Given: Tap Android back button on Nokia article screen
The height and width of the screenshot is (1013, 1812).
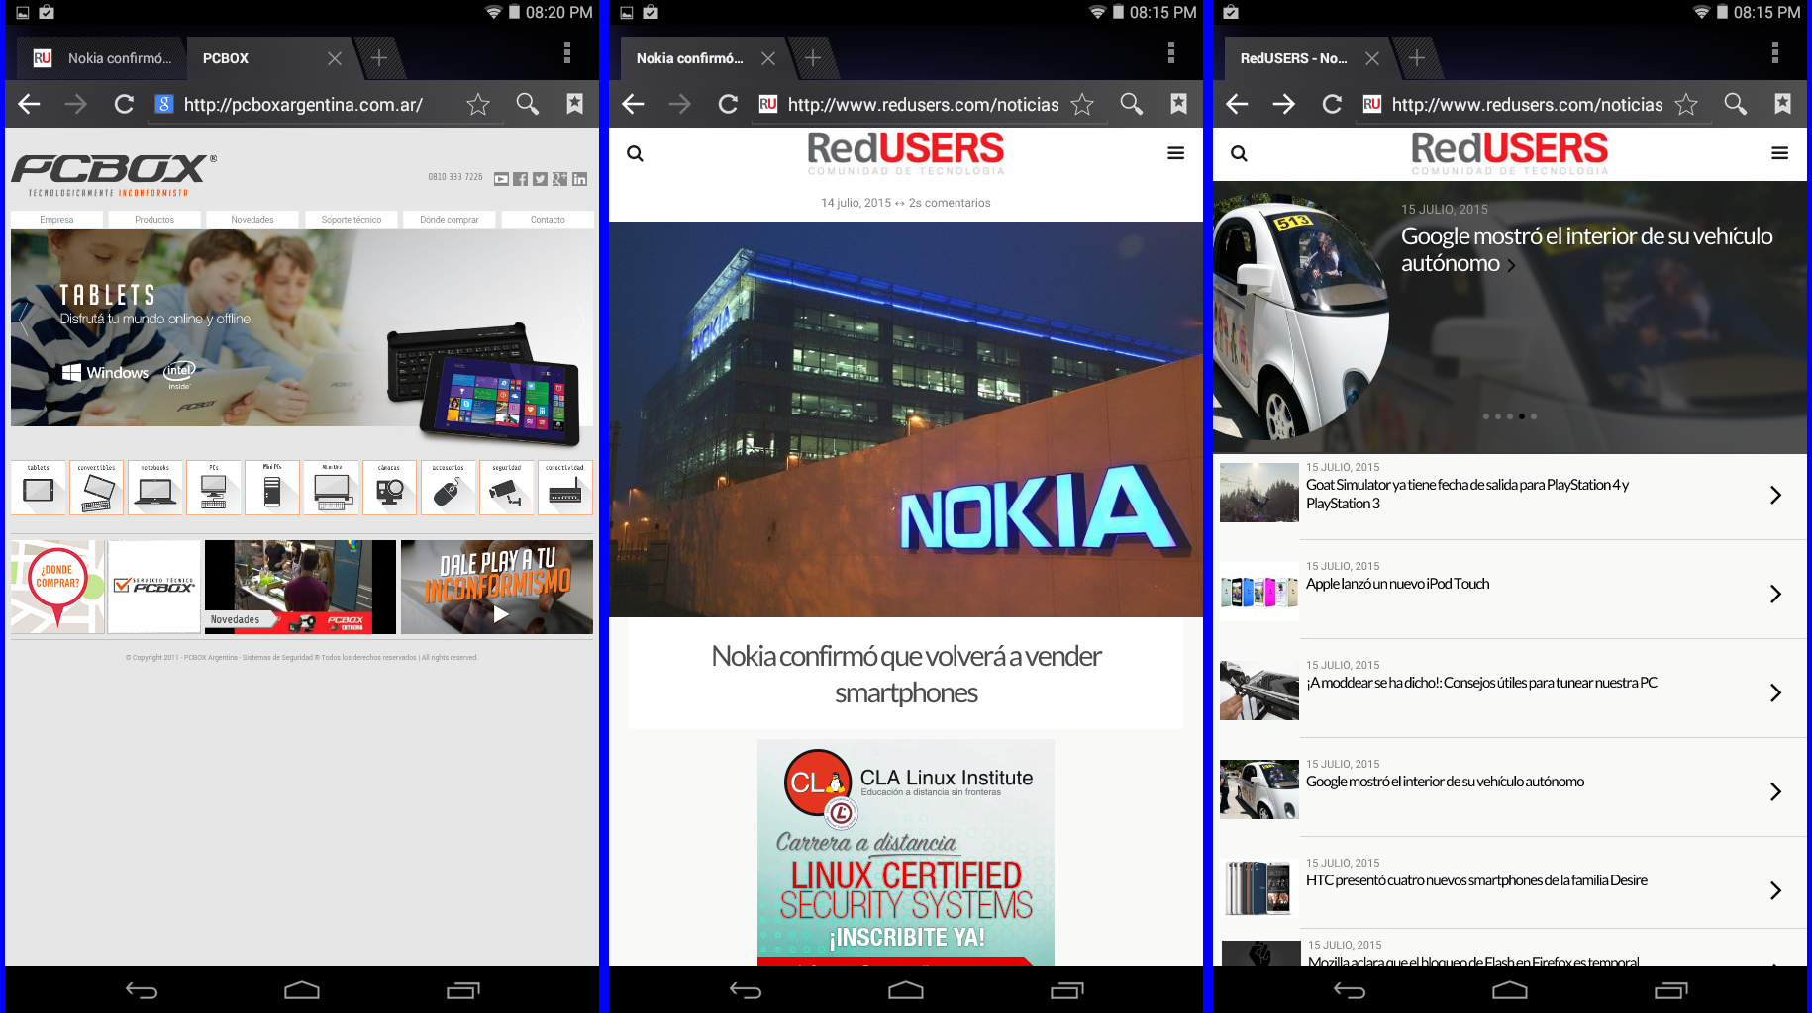Looking at the screenshot, I should (746, 990).
